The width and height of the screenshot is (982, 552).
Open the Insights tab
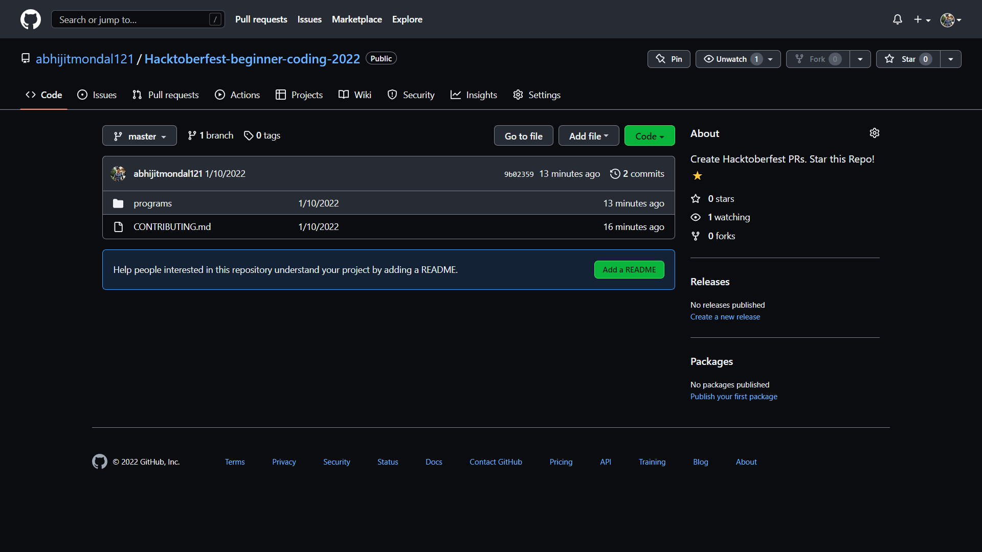[x=474, y=95]
